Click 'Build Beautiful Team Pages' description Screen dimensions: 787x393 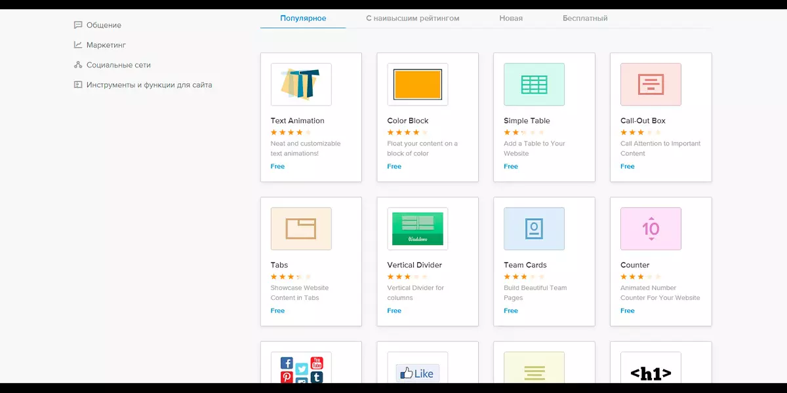click(x=535, y=293)
